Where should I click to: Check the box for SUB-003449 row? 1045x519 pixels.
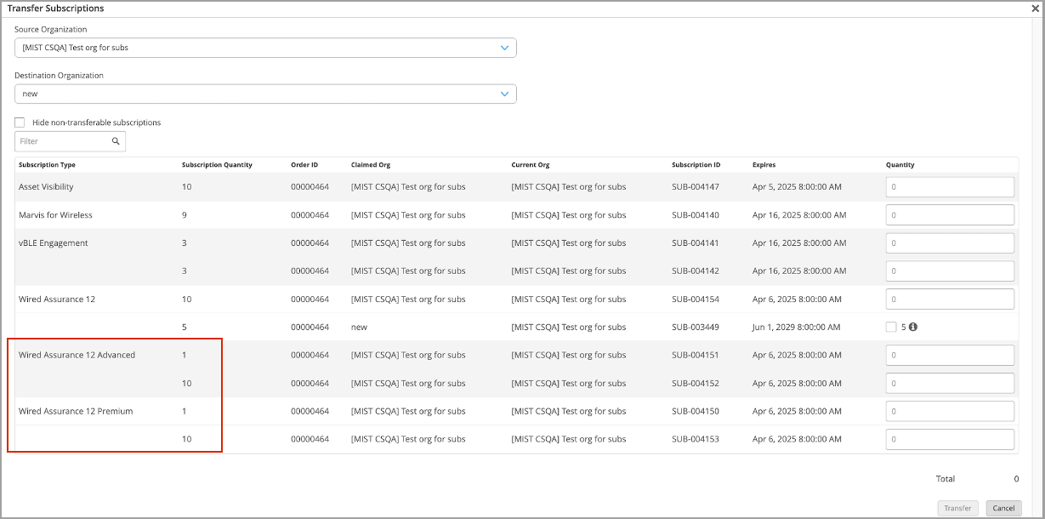[x=891, y=327]
